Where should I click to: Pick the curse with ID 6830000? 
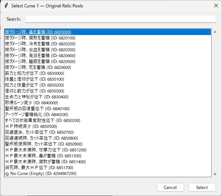[x=108, y=73]
